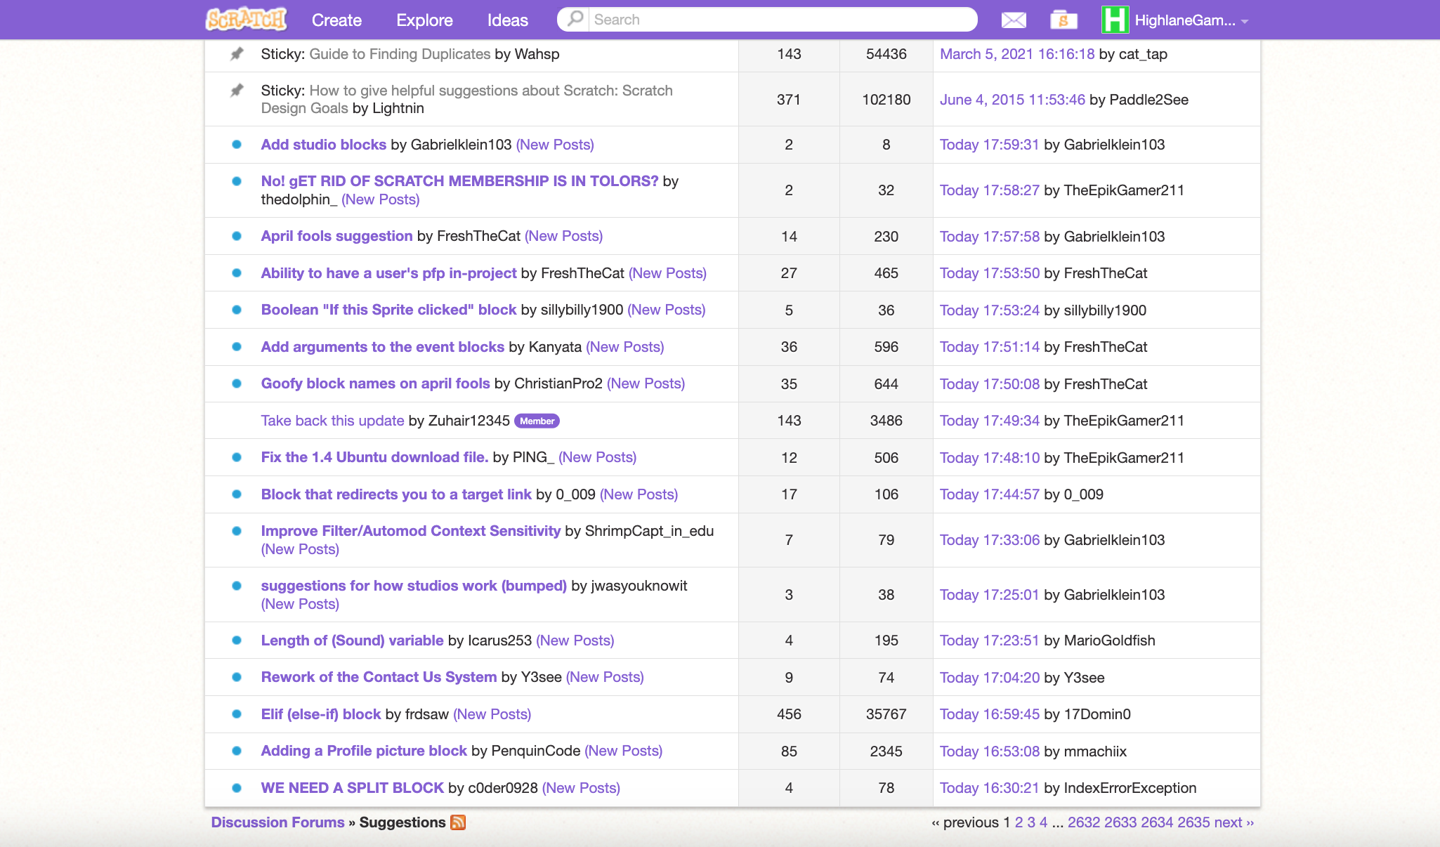1440x847 pixels.
Task: Open the Explore menu
Action: click(424, 20)
